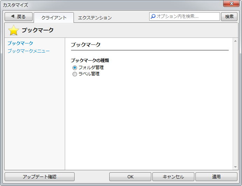The image size is (242, 186).
Task: Click the アップデート確認 button
Action: [x=40, y=177]
